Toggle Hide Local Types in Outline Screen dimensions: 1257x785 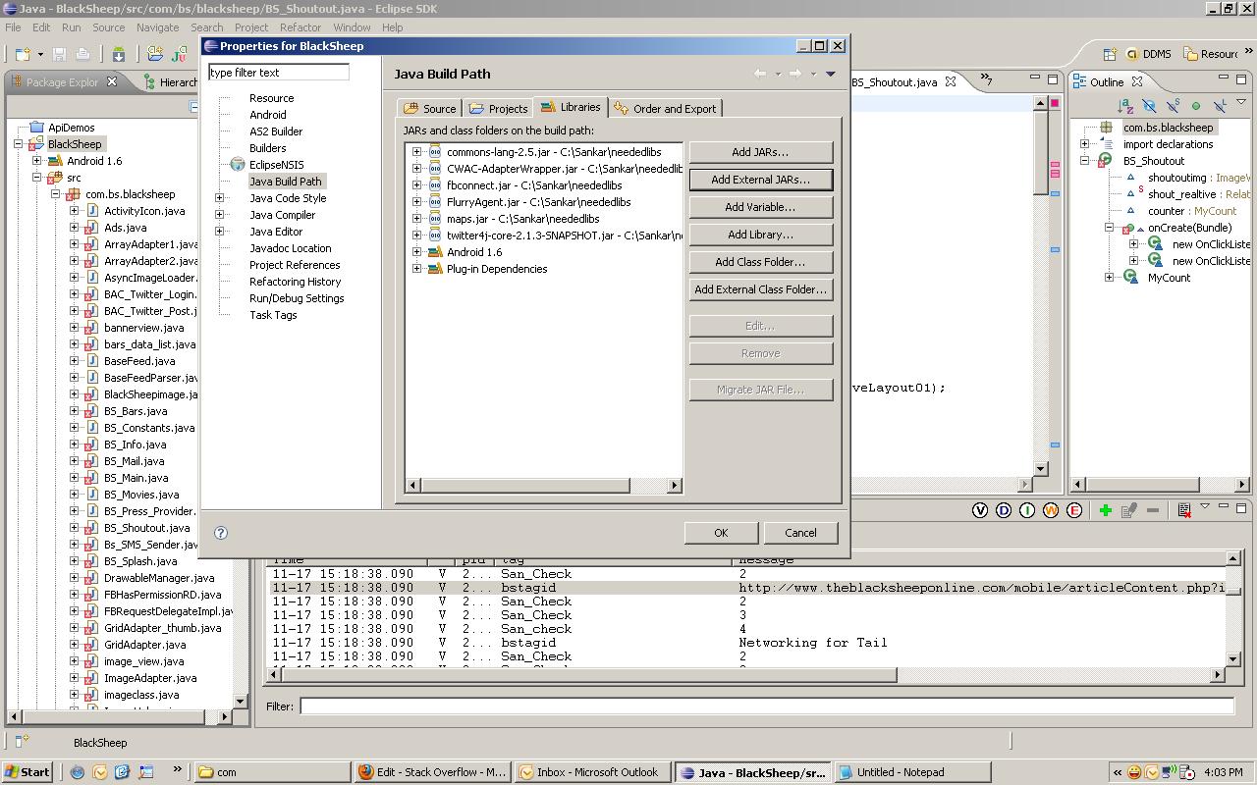click(x=1219, y=105)
